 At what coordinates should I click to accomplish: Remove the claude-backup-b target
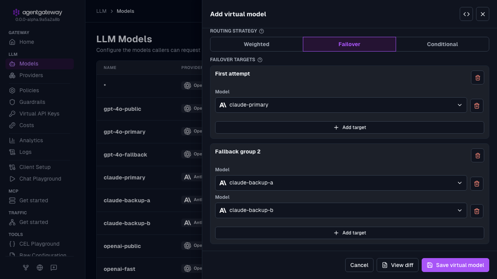coord(477,211)
